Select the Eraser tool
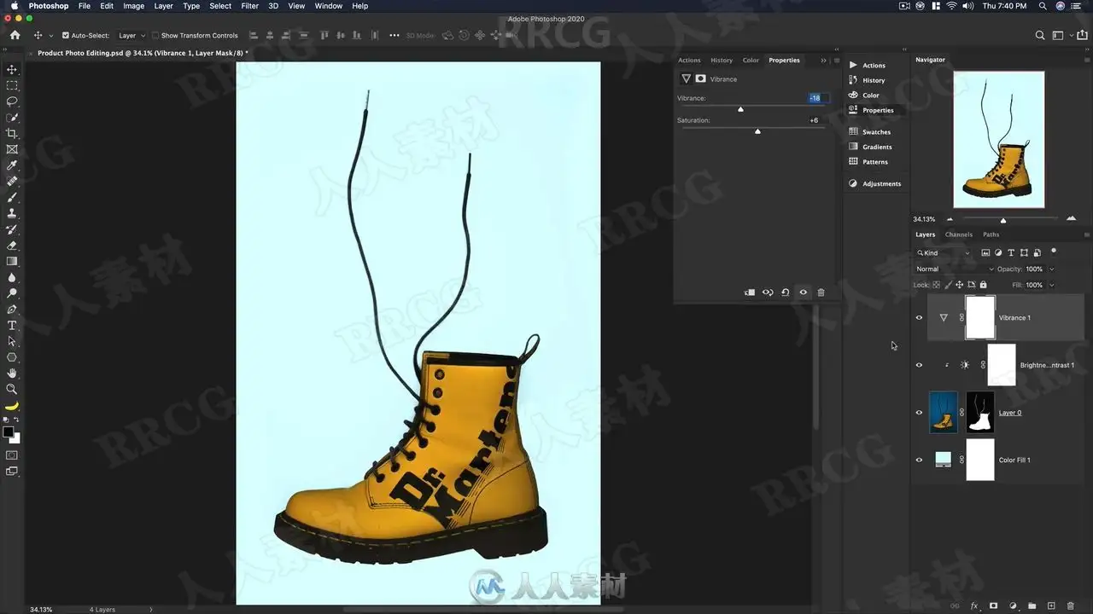 click(x=12, y=246)
